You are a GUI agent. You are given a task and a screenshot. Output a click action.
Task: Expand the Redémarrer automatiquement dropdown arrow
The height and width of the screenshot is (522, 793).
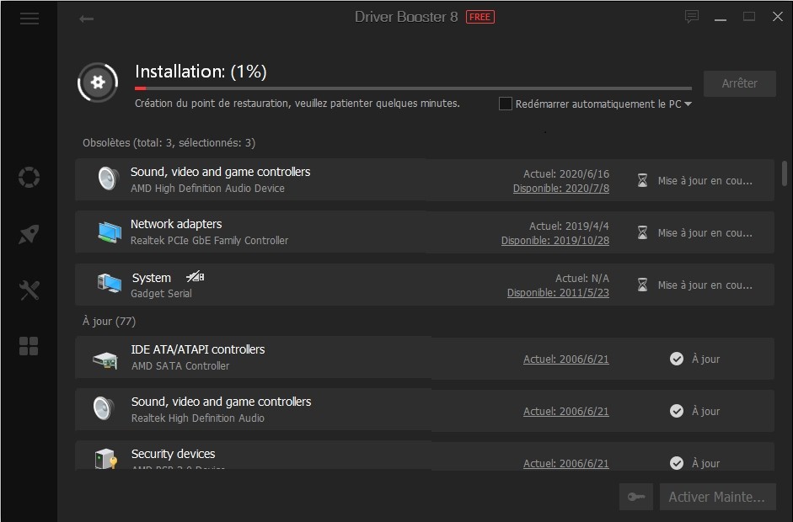click(688, 104)
